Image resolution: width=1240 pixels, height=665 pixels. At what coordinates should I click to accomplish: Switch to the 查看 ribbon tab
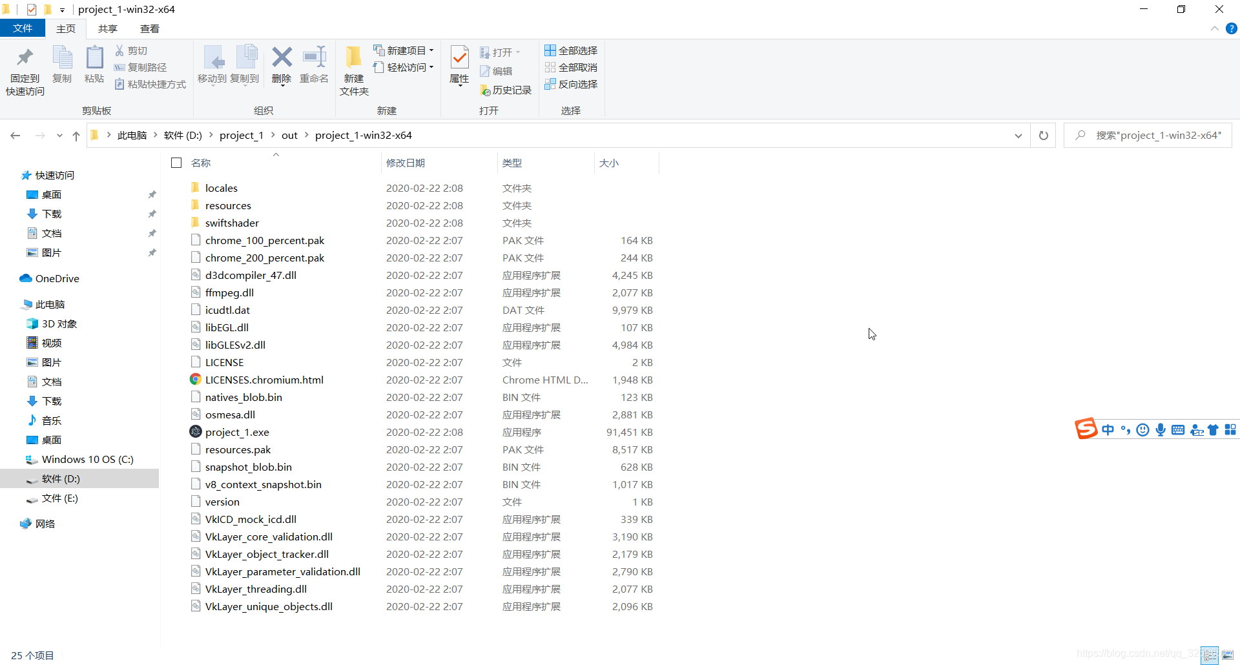point(150,28)
